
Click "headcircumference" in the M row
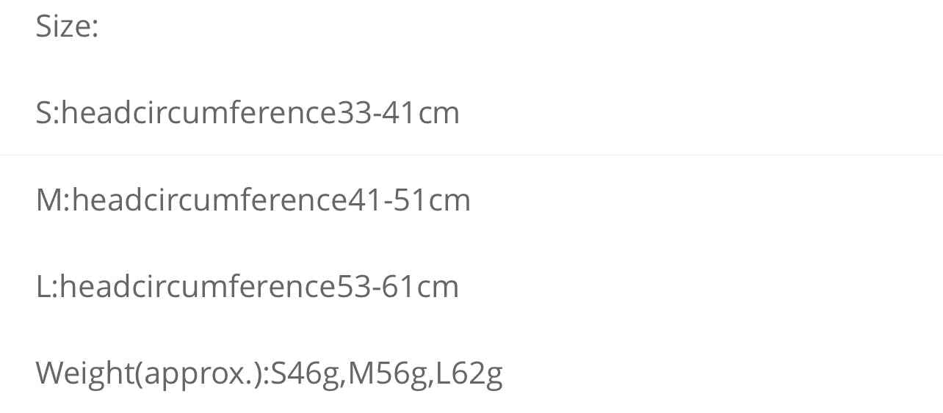pyautogui.click(x=209, y=200)
